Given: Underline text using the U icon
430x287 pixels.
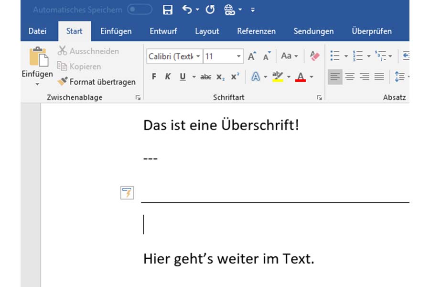Looking at the screenshot, I should pos(182,76).
